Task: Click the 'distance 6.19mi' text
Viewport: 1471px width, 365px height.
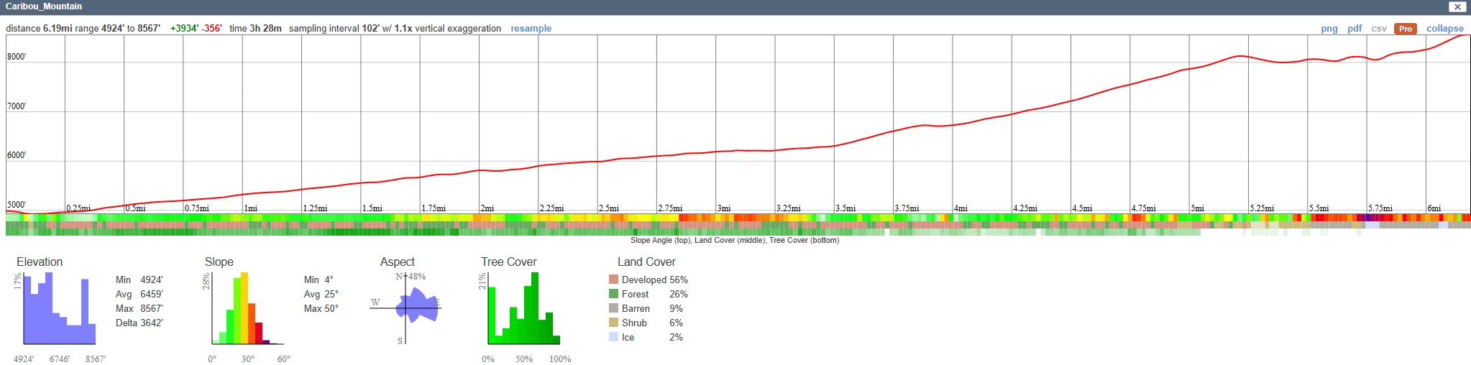Action: click(x=39, y=29)
